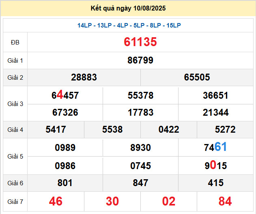Click fifth prize number 8930
The image size is (256, 214).
pos(140,148)
